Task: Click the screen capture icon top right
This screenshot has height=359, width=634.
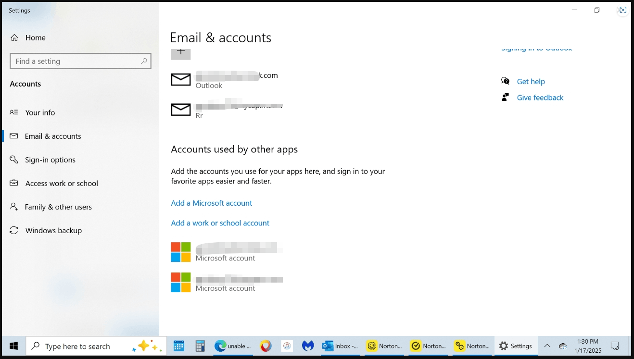Action: point(622,11)
